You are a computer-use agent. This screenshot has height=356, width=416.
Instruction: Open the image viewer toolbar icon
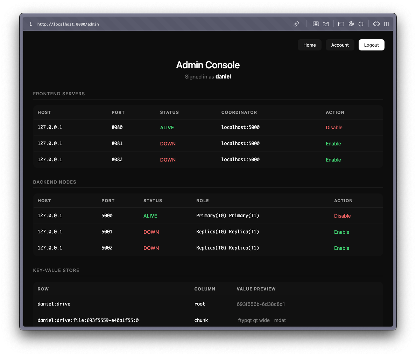tap(316, 24)
